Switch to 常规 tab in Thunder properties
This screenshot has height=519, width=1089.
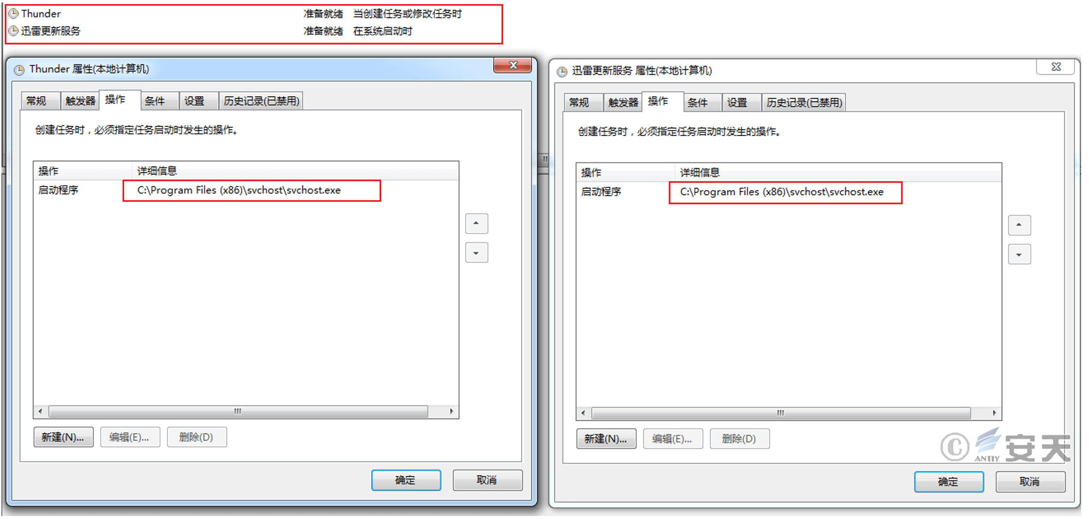41,101
